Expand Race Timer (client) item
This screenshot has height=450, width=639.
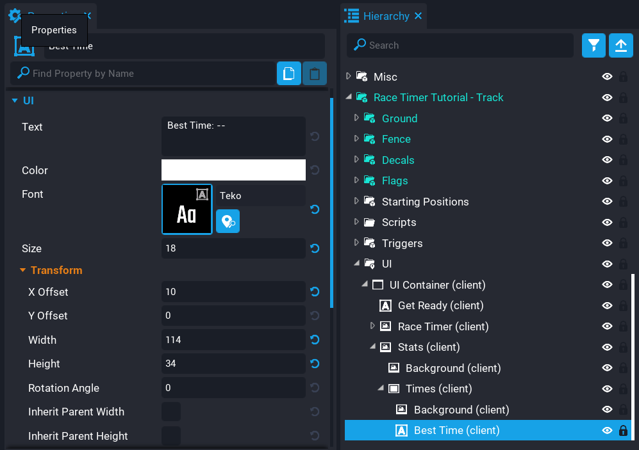click(x=373, y=326)
